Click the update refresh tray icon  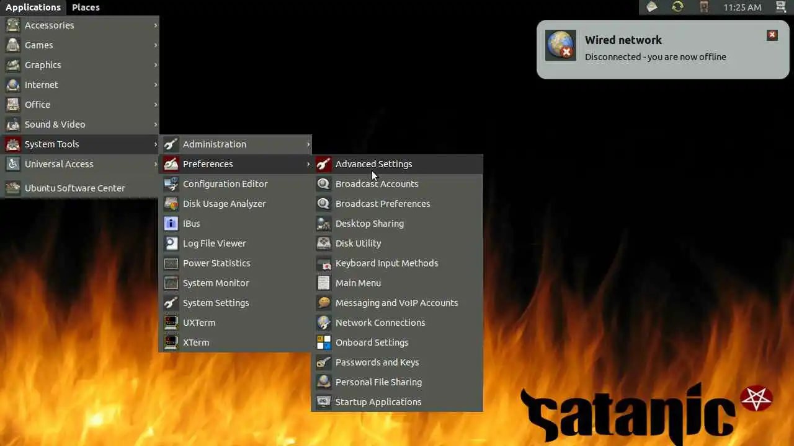677,7
